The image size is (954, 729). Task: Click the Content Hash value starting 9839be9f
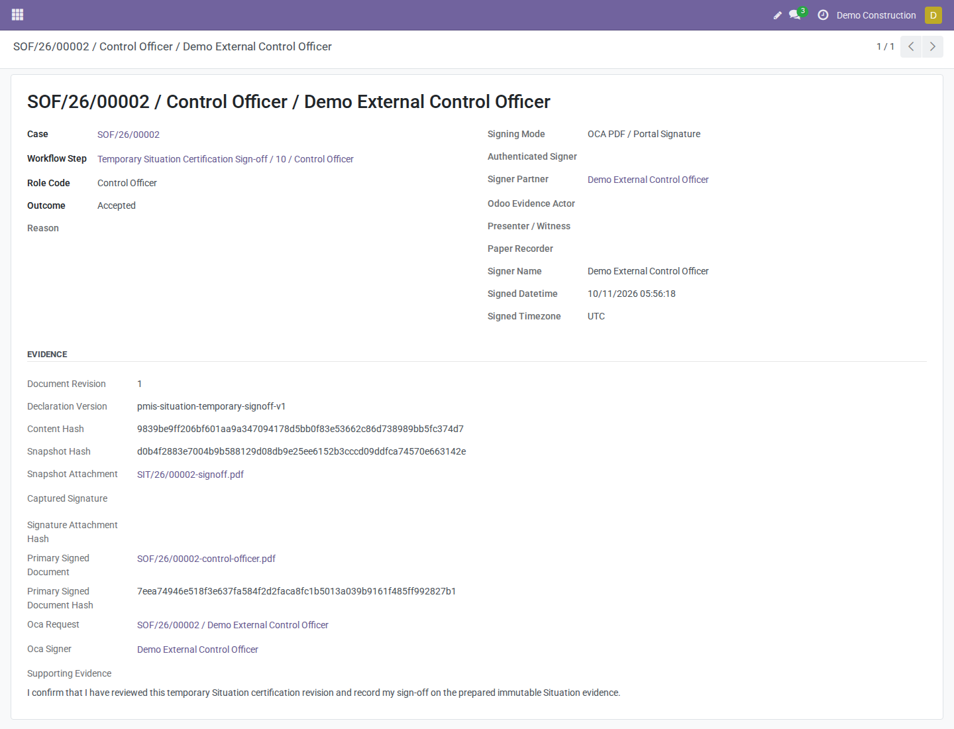click(300, 429)
